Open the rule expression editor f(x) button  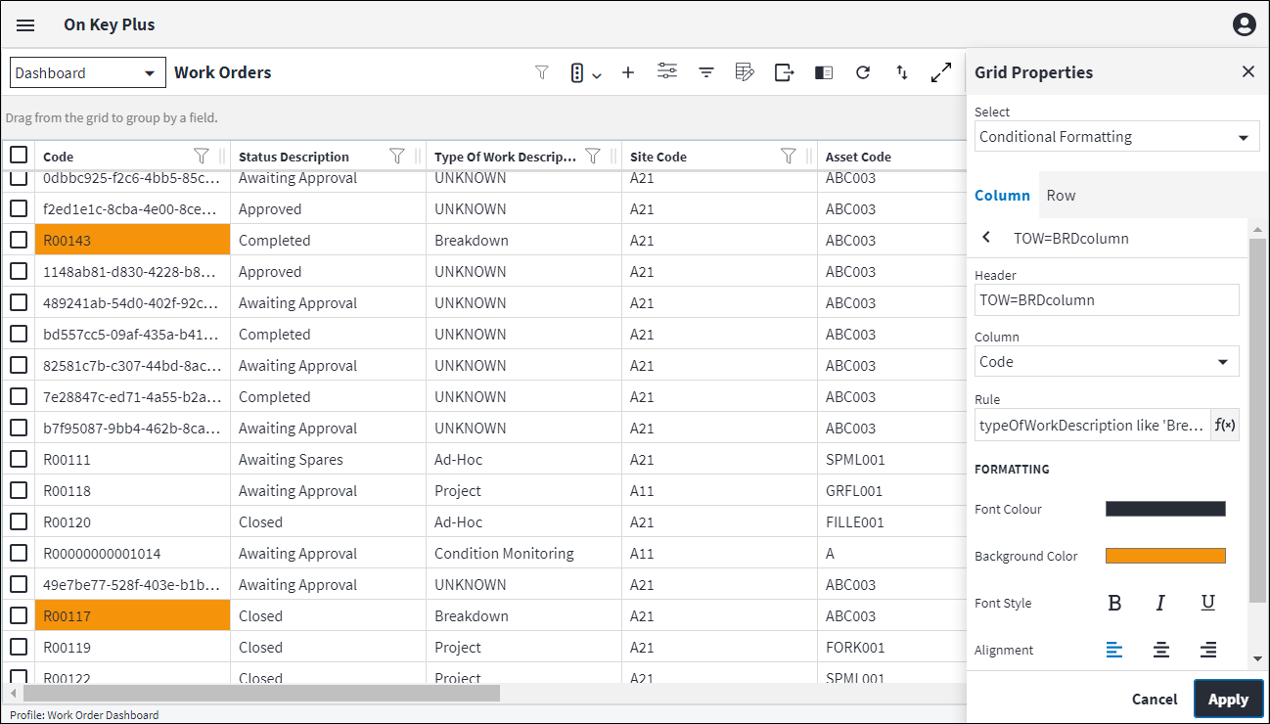(1224, 426)
